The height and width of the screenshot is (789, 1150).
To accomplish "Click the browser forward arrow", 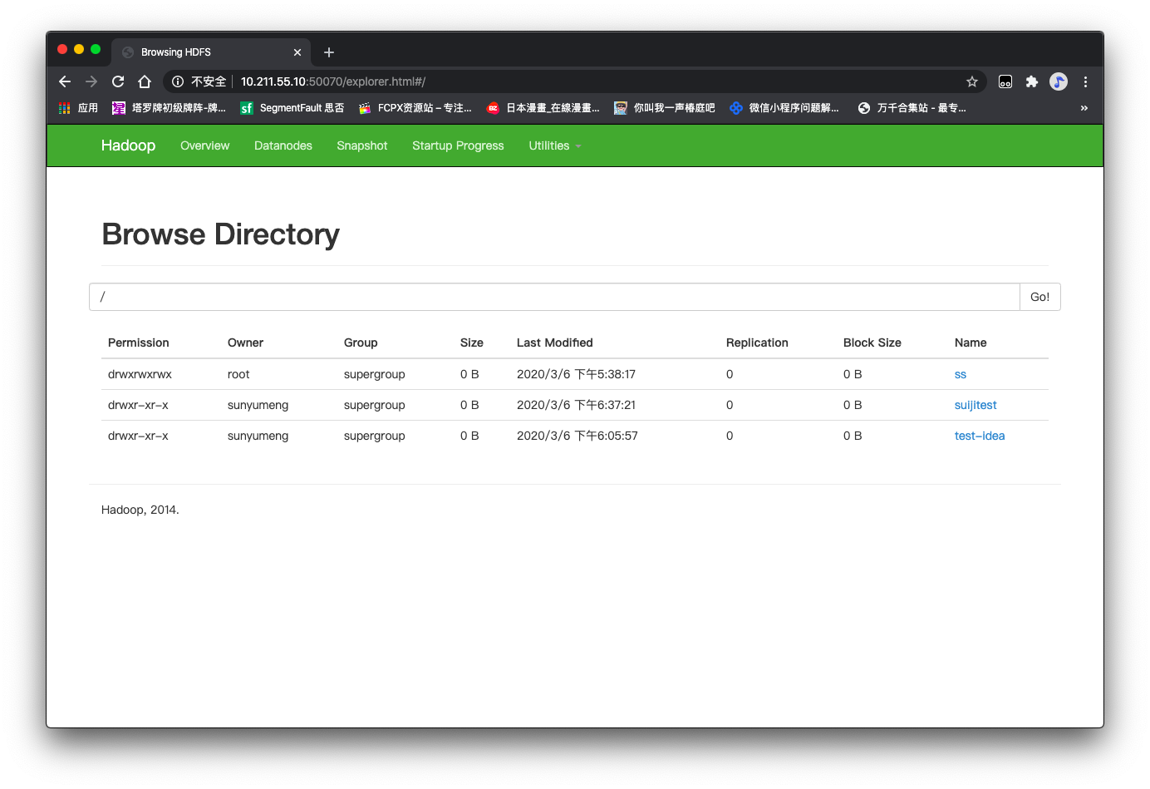I will point(91,81).
